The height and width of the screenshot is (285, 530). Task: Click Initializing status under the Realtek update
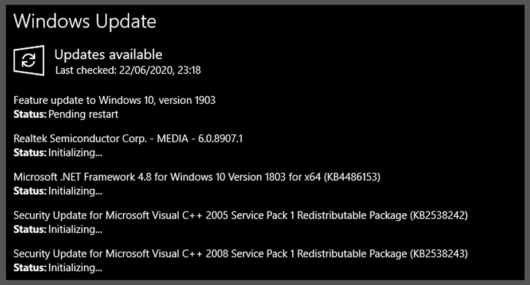(75, 153)
